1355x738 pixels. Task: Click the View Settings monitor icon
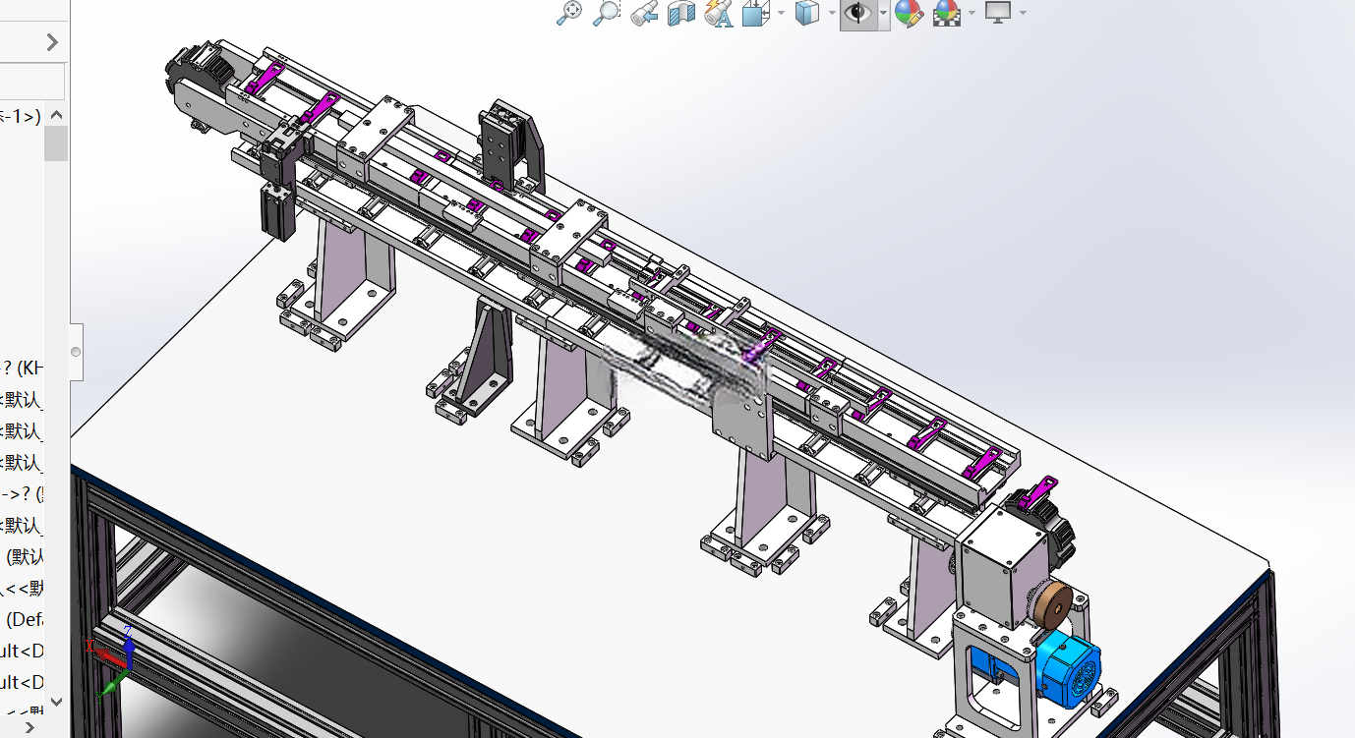click(998, 13)
